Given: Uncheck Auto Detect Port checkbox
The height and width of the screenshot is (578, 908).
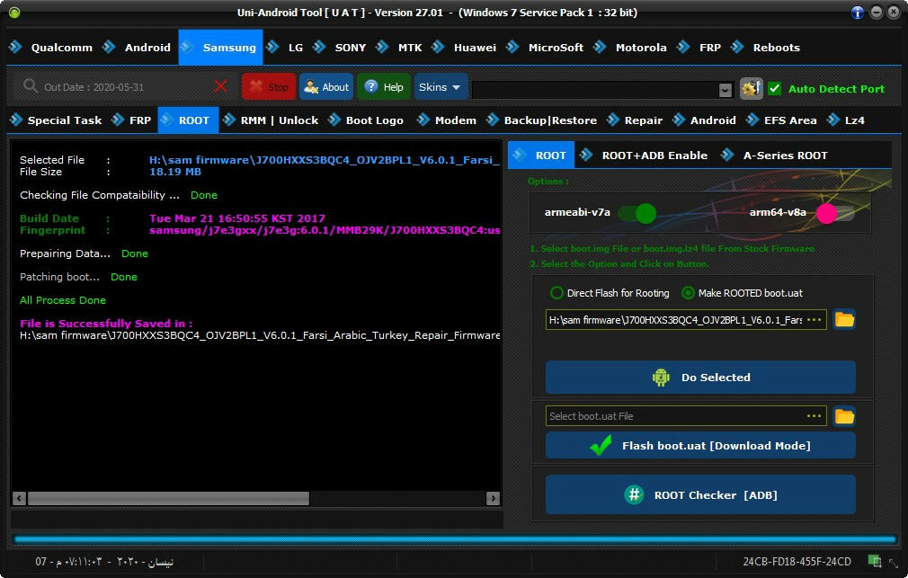Looking at the screenshot, I should pyautogui.click(x=774, y=89).
